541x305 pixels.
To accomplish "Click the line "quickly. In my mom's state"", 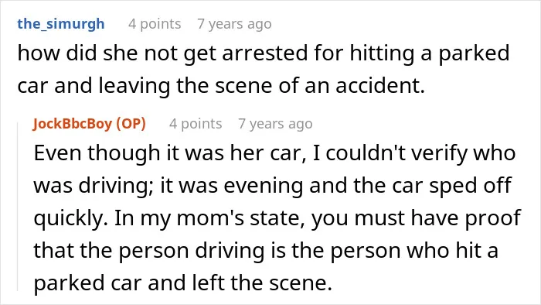I will (x=277, y=218).
